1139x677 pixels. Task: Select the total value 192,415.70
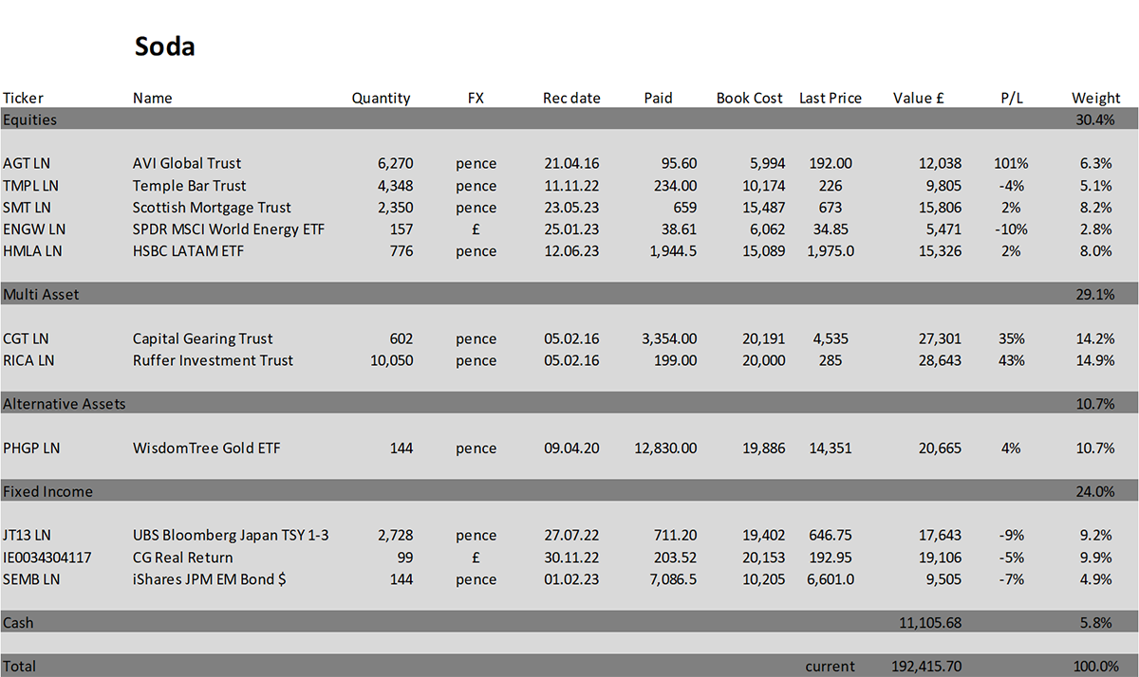tap(926, 667)
